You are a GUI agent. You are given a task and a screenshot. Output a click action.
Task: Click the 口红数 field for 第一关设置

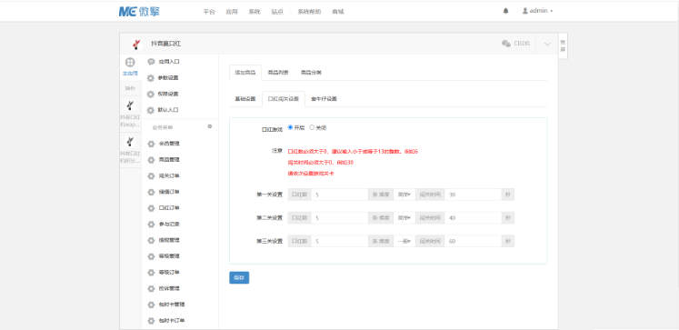(340, 195)
